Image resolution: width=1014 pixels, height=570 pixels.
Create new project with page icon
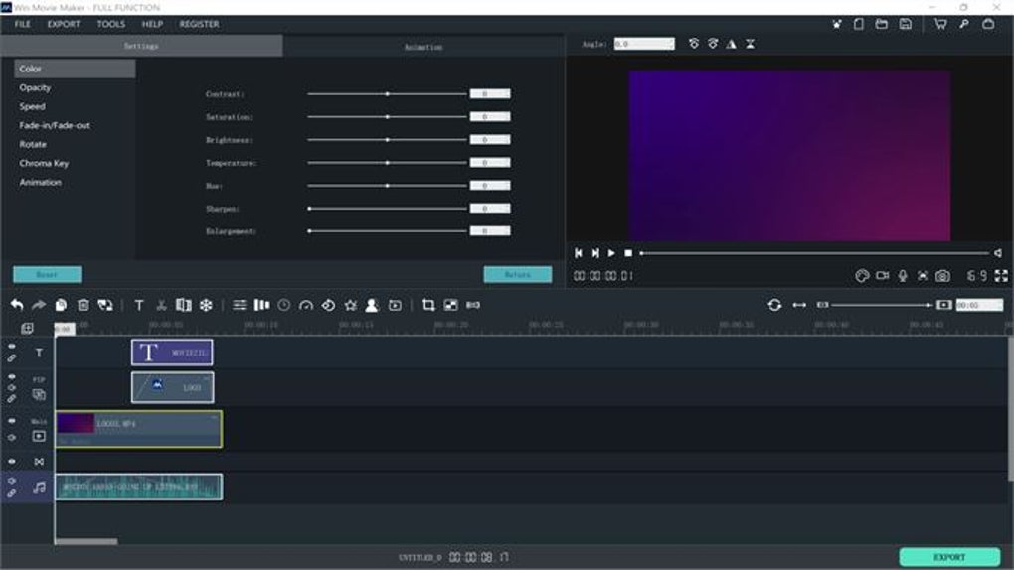tap(859, 24)
